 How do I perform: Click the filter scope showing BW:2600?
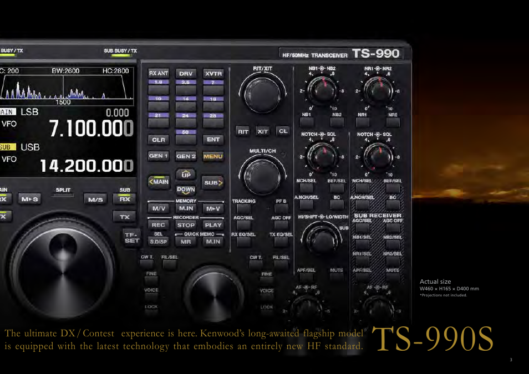(67, 86)
